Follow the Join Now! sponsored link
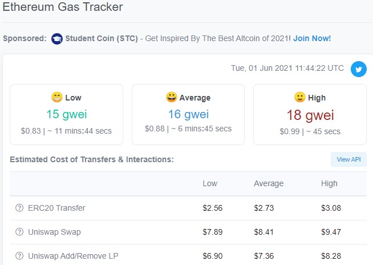 (x=312, y=38)
